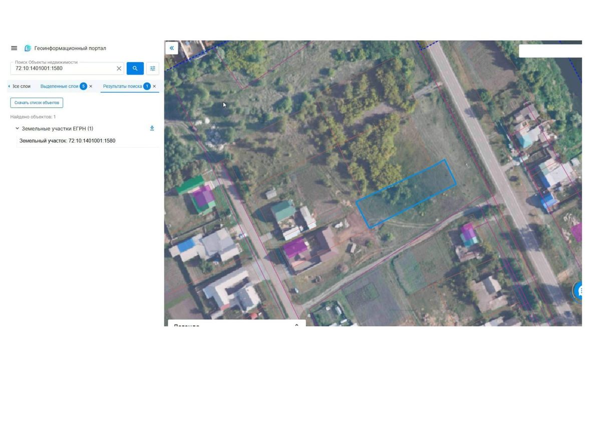601x425 pixels.
Task: Click the white box at map top right
Action: coord(550,51)
